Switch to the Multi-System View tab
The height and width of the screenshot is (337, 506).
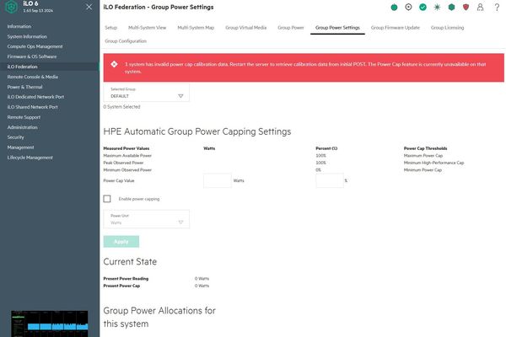(x=147, y=28)
